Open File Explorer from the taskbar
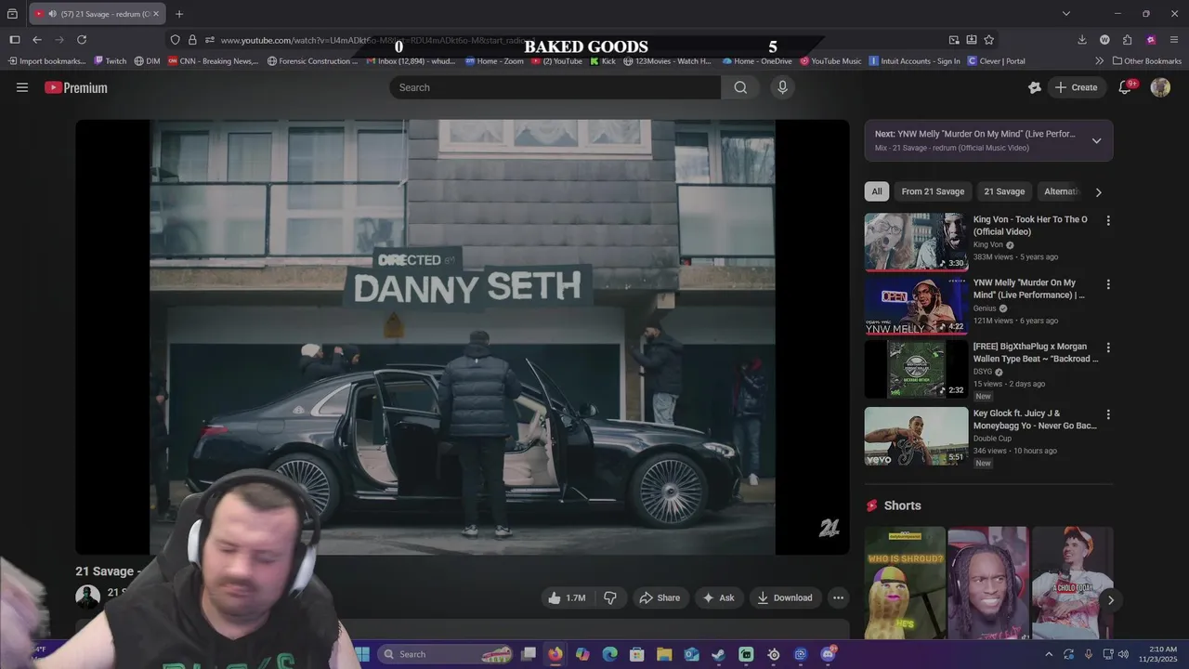This screenshot has height=669, width=1189. (x=664, y=654)
